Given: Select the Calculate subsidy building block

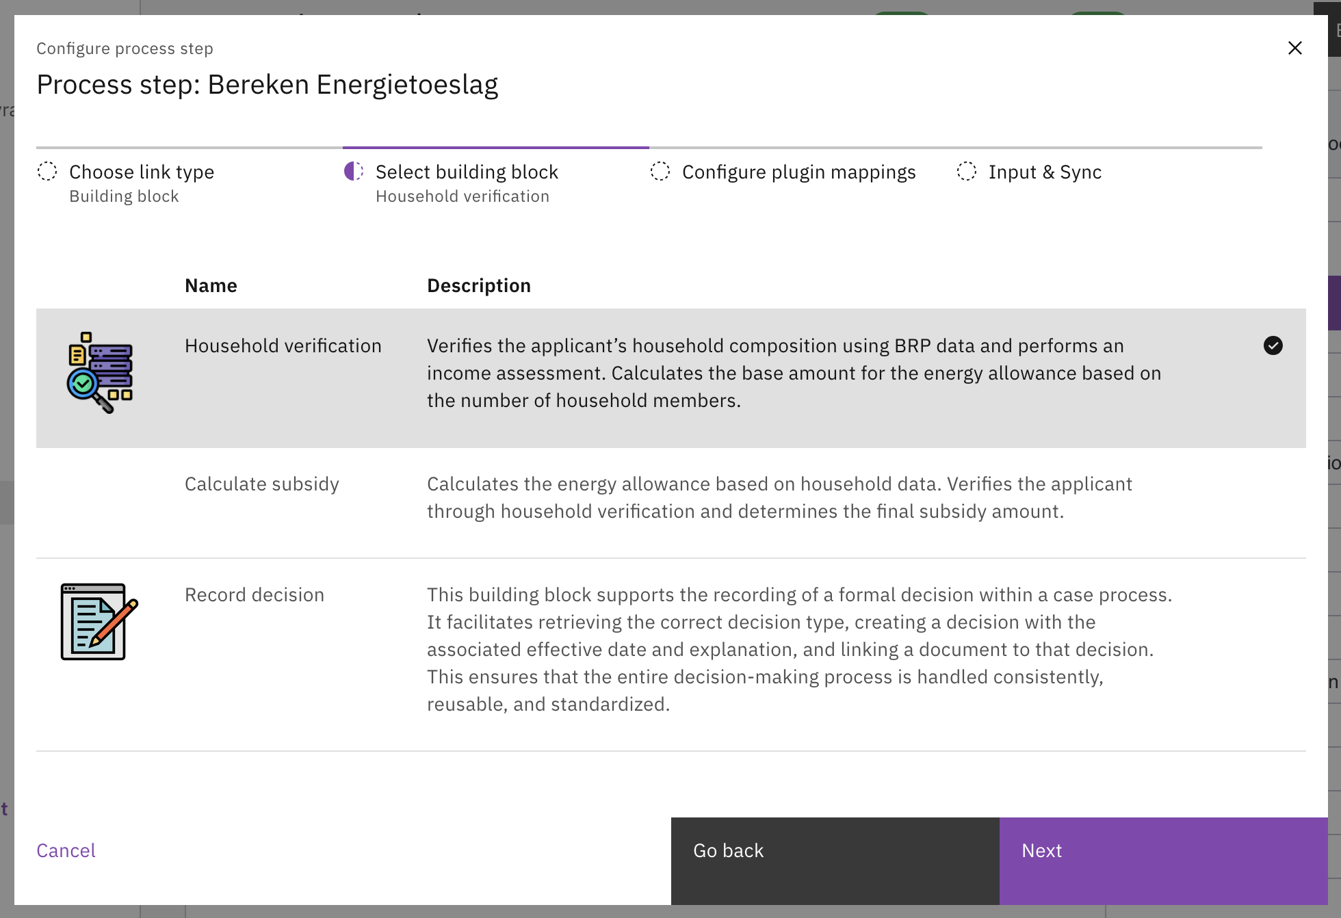Looking at the screenshot, I should 262,484.
